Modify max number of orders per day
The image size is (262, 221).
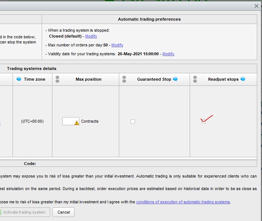[x=117, y=45]
